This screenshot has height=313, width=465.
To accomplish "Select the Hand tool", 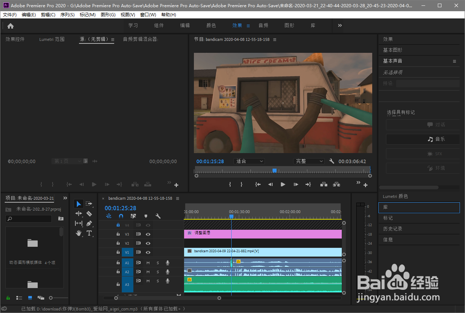I will click(79, 233).
